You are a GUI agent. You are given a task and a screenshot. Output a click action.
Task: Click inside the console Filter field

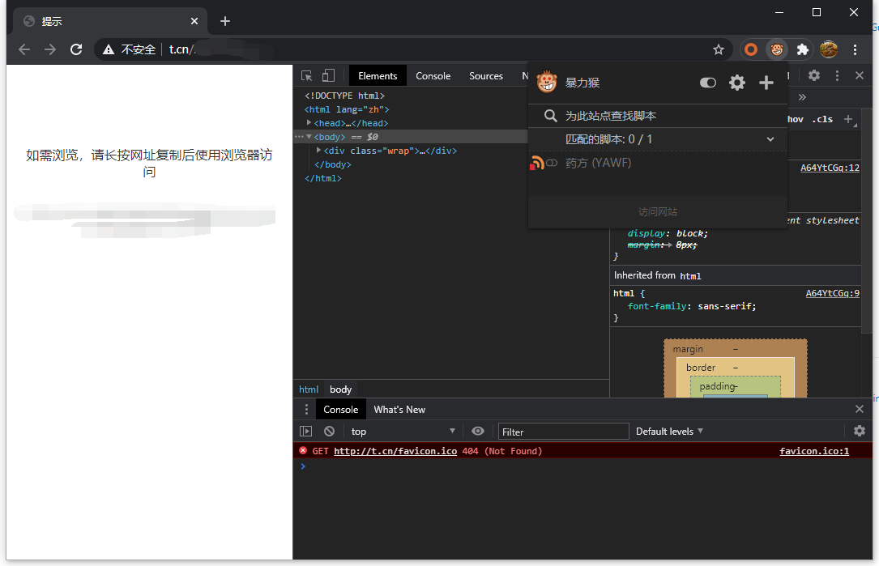point(563,431)
